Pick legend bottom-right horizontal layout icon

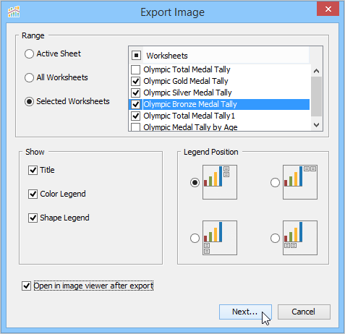[x=300, y=238]
